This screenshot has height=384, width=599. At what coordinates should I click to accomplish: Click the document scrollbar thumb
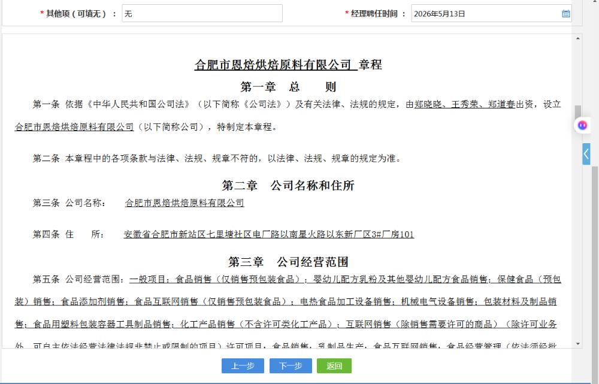tap(577, 113)
